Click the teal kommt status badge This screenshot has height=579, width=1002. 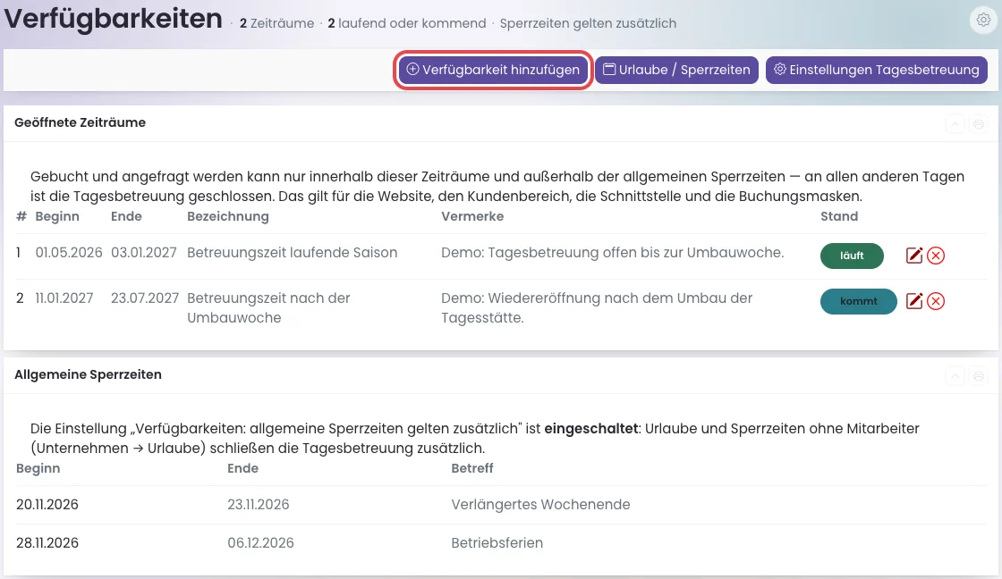pos(858,301)
